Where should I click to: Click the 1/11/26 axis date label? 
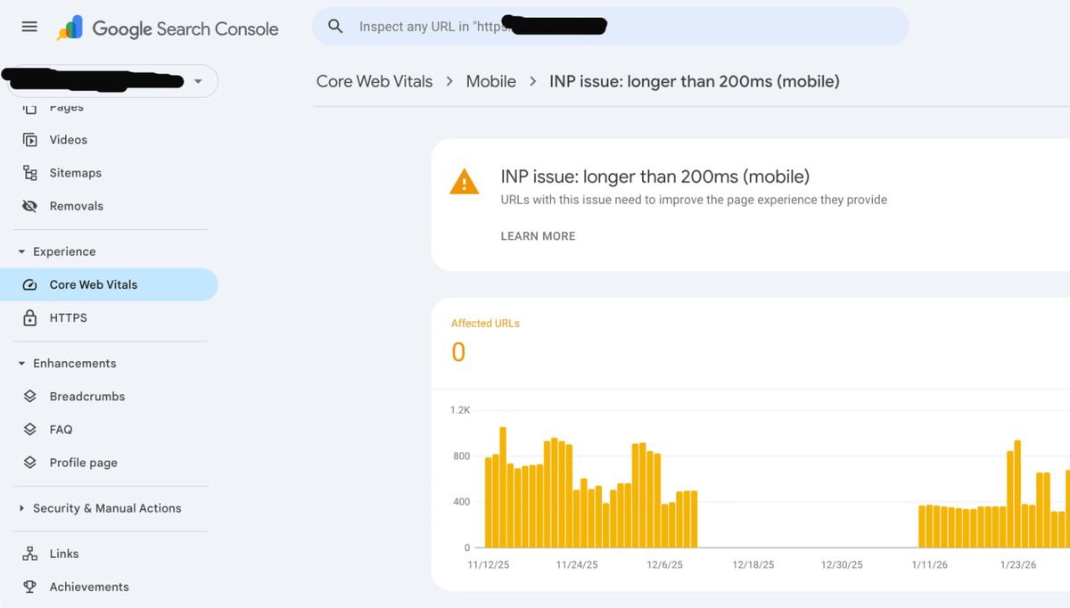(930, 565)
